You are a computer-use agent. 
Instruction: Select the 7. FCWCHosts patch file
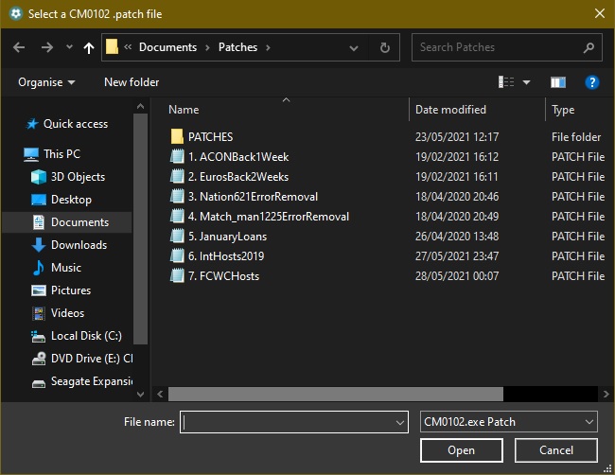[223, 276]
